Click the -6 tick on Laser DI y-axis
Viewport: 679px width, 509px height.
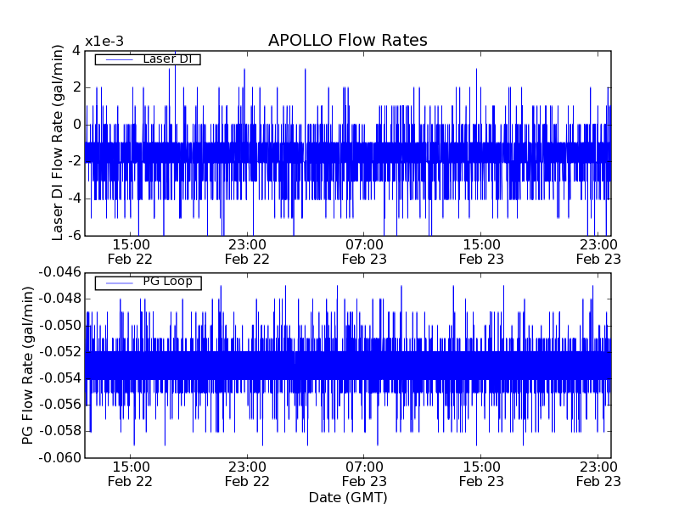tap(74, 235)
